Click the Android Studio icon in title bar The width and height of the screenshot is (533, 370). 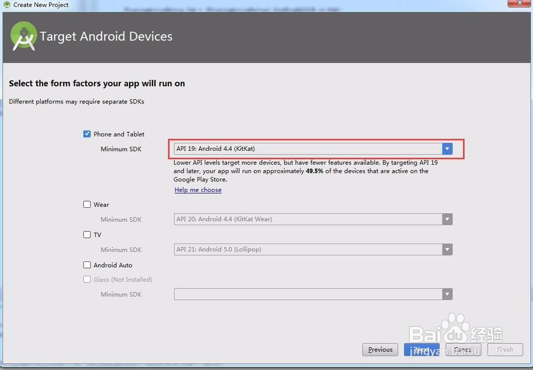(6, 5)
